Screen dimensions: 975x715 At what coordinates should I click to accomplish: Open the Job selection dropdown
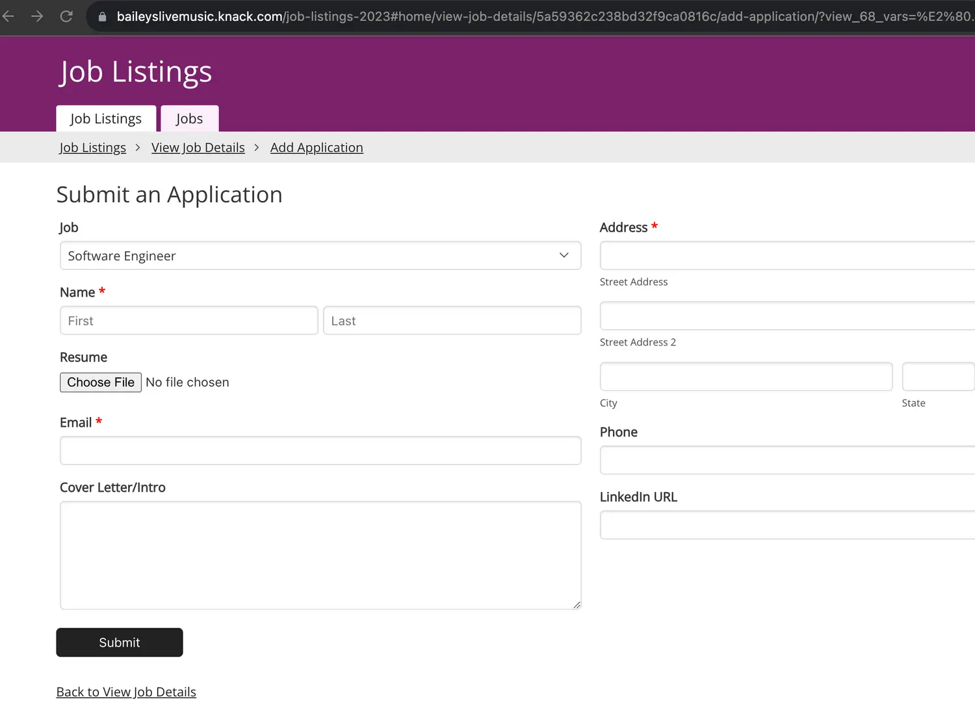pyautogui.click(x=320, y=255)
